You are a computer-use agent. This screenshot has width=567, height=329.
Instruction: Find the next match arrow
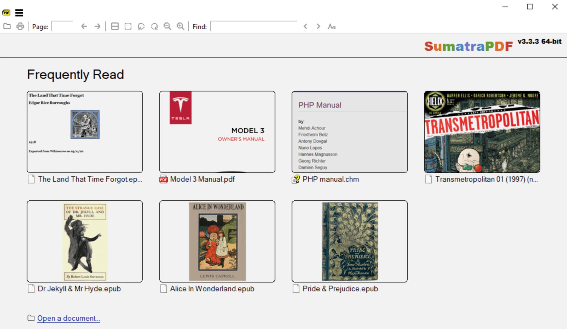click(318, 26)
